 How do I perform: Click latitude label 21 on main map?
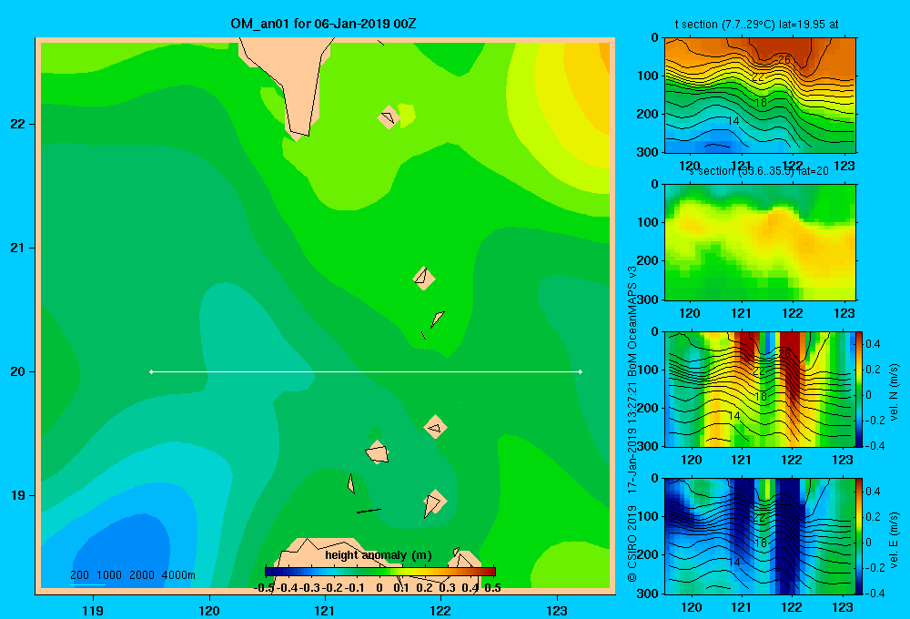18,248
